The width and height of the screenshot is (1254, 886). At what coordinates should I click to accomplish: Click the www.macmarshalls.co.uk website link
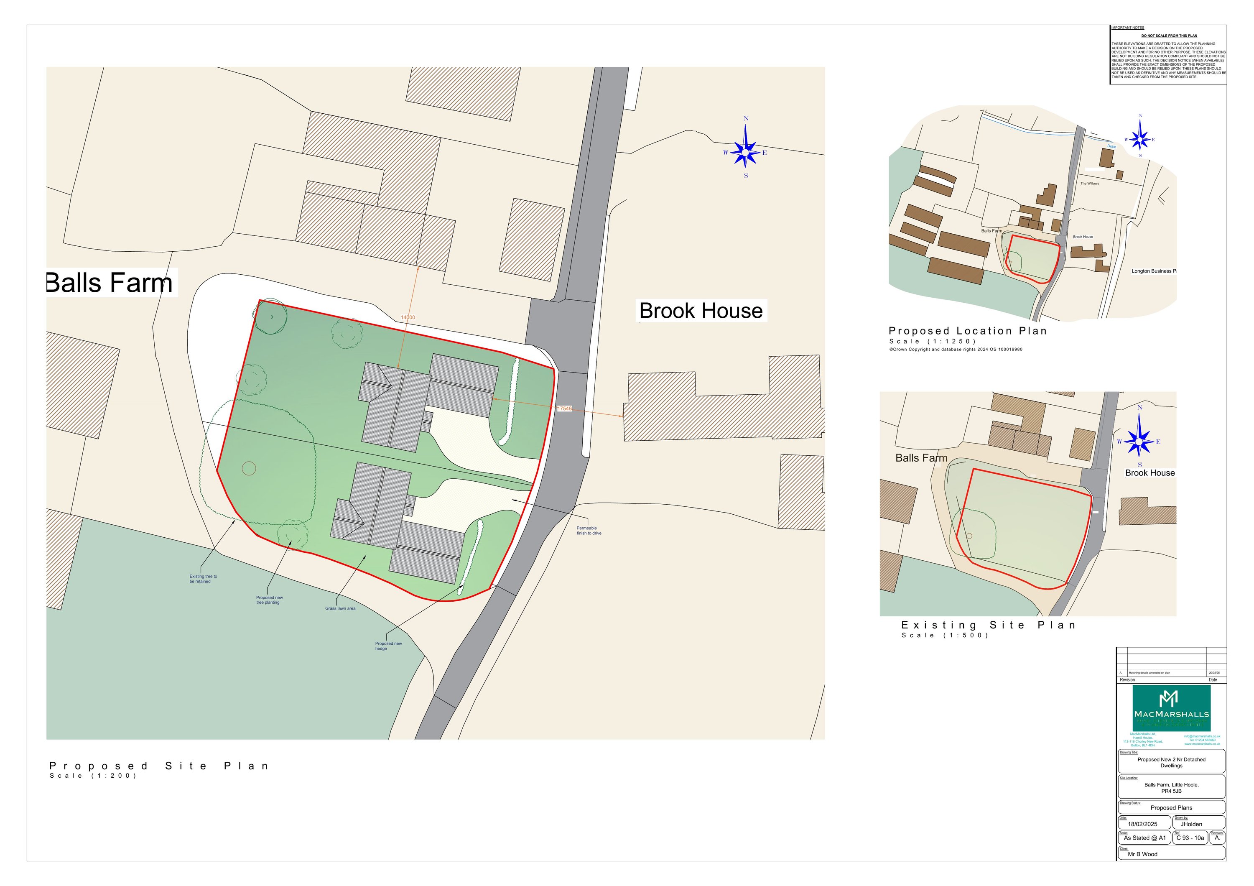[1203, 746]
